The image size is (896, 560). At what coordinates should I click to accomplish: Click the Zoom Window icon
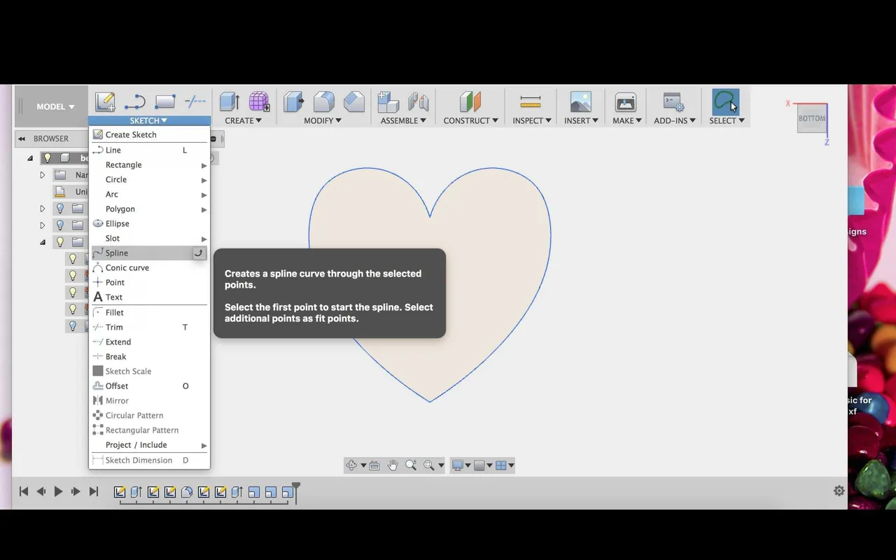[x=429, y=465]
